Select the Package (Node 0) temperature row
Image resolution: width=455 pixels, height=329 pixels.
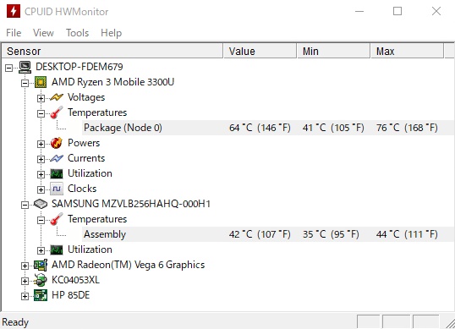coord(268,128)
